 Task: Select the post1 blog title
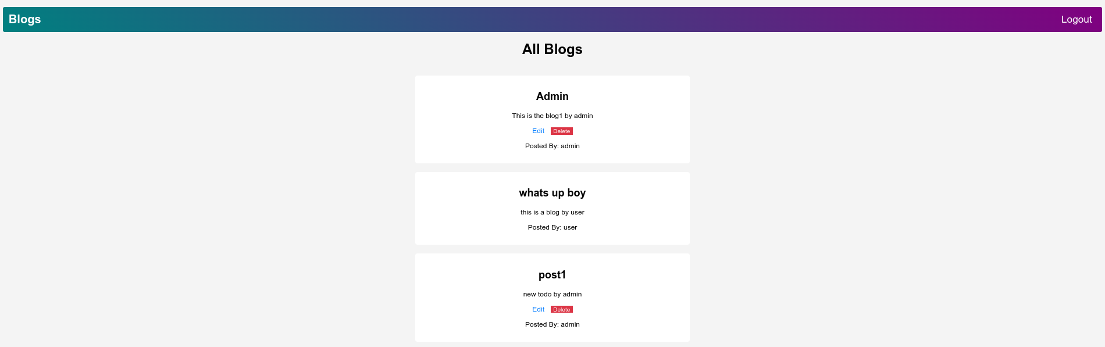pyautogui.click(x=552, y=275)
